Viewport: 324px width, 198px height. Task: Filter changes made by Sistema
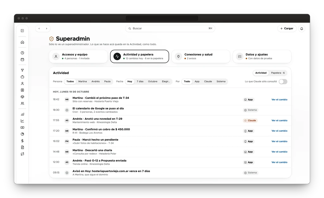221,81
